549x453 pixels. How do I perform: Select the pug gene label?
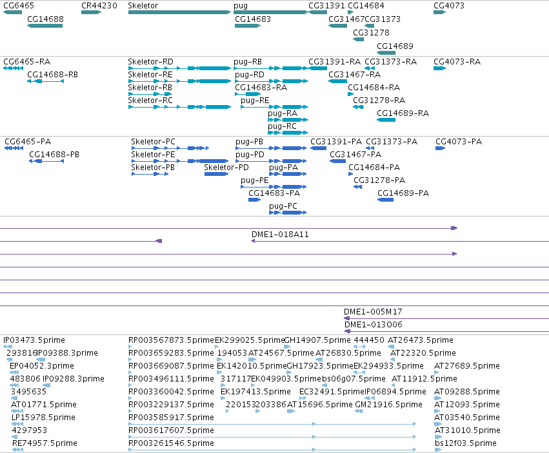241,6
